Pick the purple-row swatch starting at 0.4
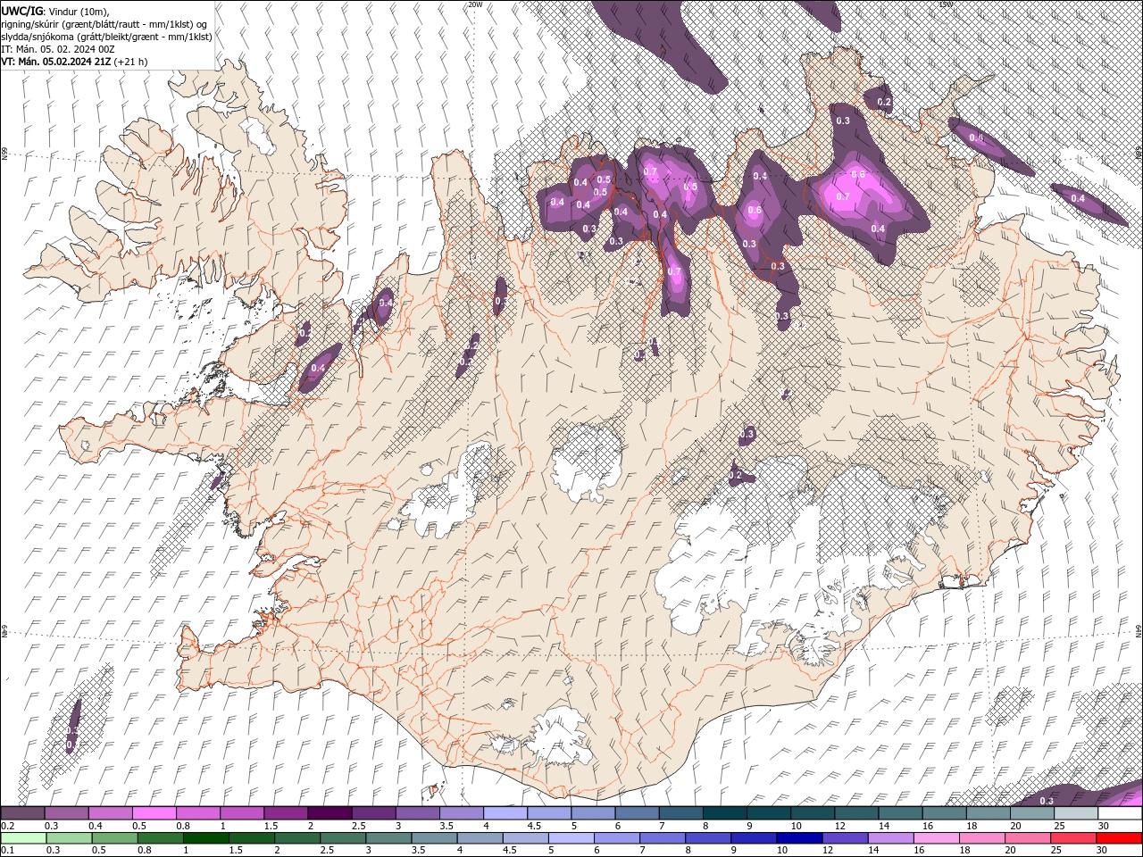This screenshot has height=857, width=1143. tap(110, 813)
